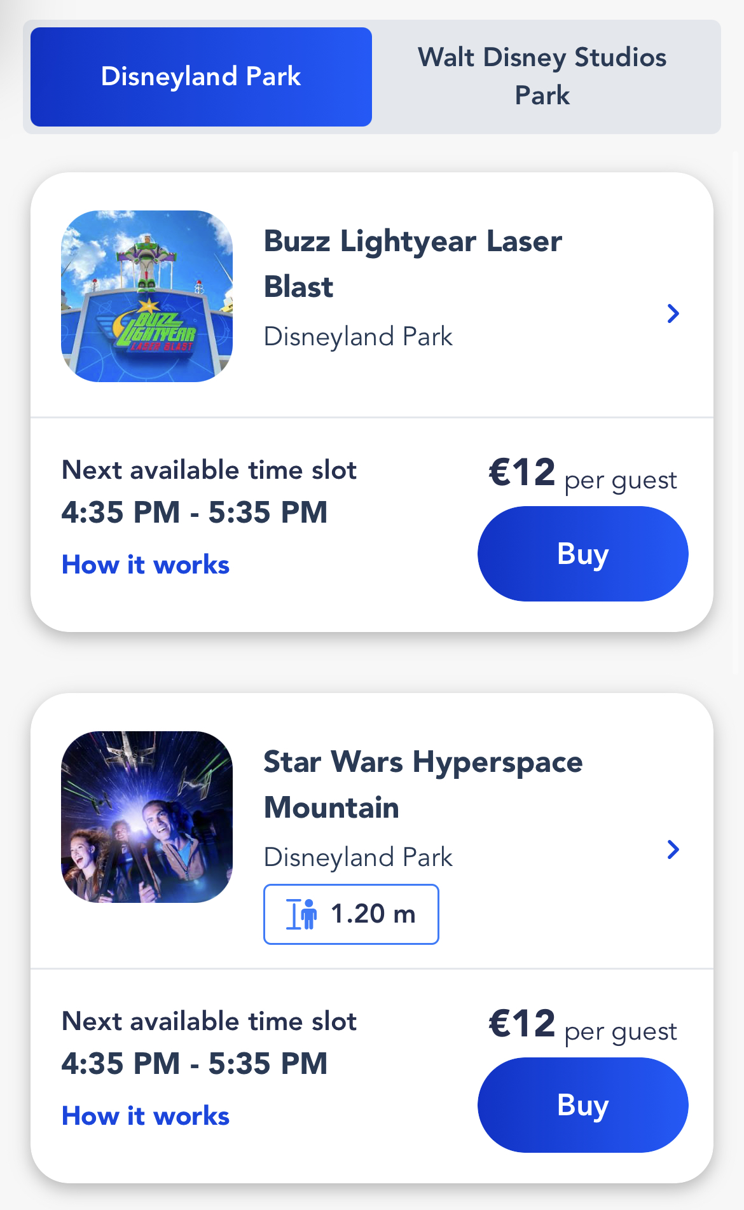
Task: Click the Star Wars Hyperspace Mountain title
Action: point(423,785)
